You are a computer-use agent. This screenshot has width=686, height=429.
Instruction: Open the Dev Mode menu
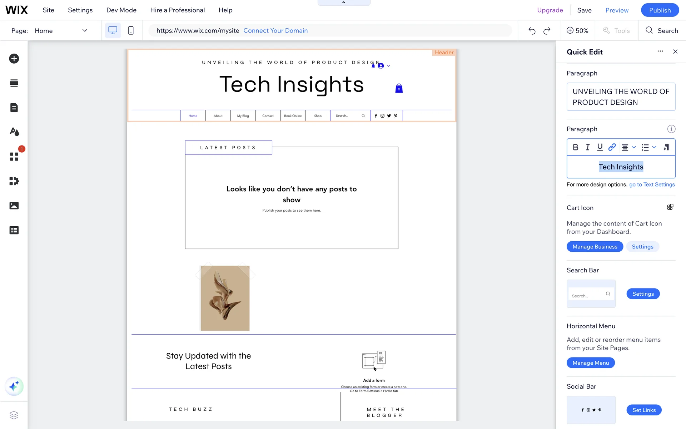(121, 10)
